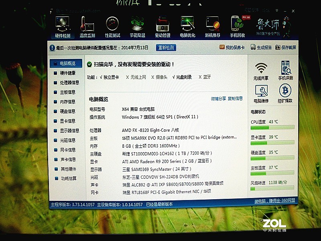Click hard disk value ST1000DM003-1CH162
The width and height of the screenshot is (321, 241).
[167, 153]
